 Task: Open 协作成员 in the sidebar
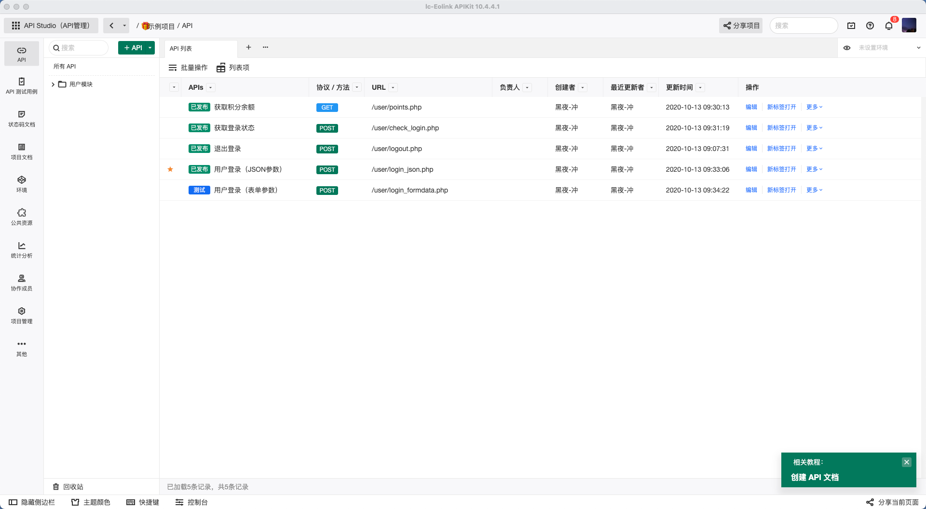click(x=22, y=283)
